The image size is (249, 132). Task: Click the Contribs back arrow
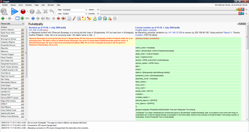[98, 14]
